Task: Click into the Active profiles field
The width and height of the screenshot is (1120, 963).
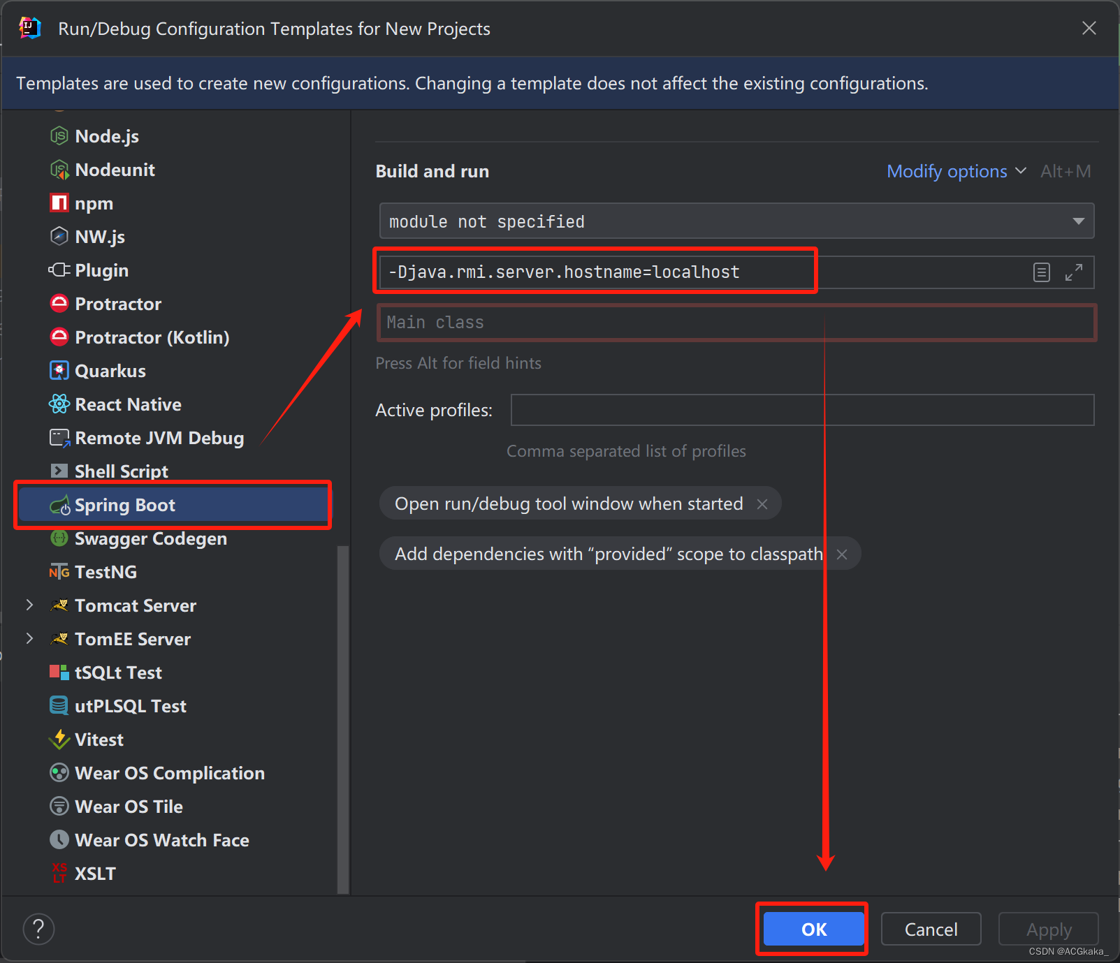Action: click(802, 410)
